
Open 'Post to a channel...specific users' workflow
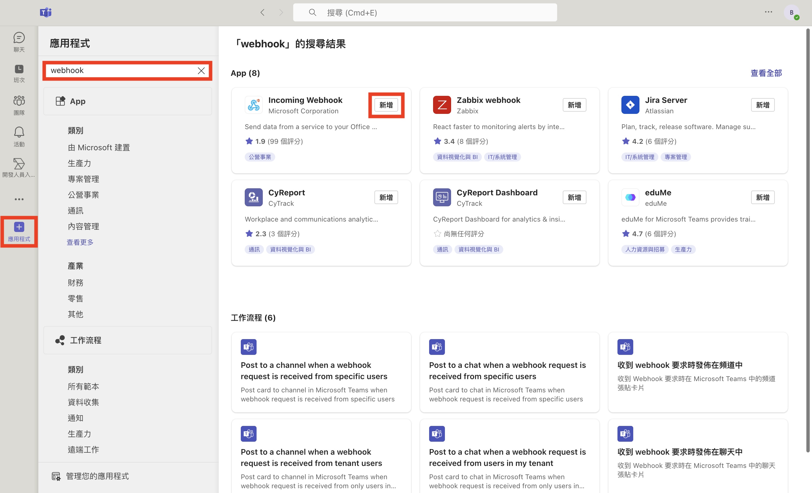tap(321, 372)
